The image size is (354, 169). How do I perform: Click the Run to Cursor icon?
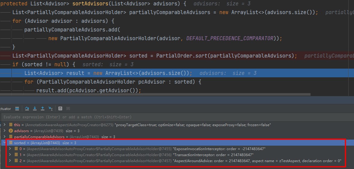click(50, 108)
